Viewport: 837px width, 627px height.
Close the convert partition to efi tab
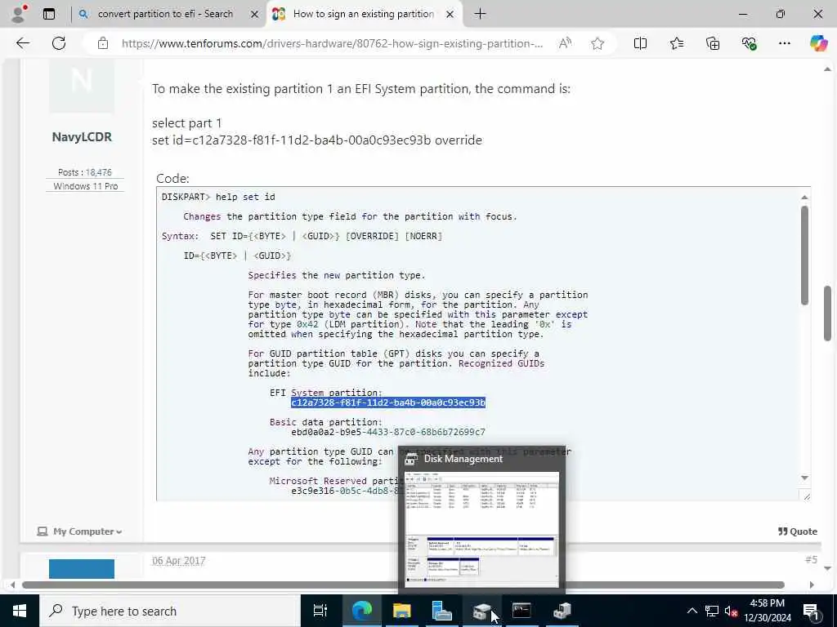tap(255, 15)
